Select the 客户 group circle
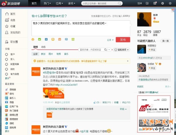This screenshot has height=135, width=176. click(x=6, y=54)
